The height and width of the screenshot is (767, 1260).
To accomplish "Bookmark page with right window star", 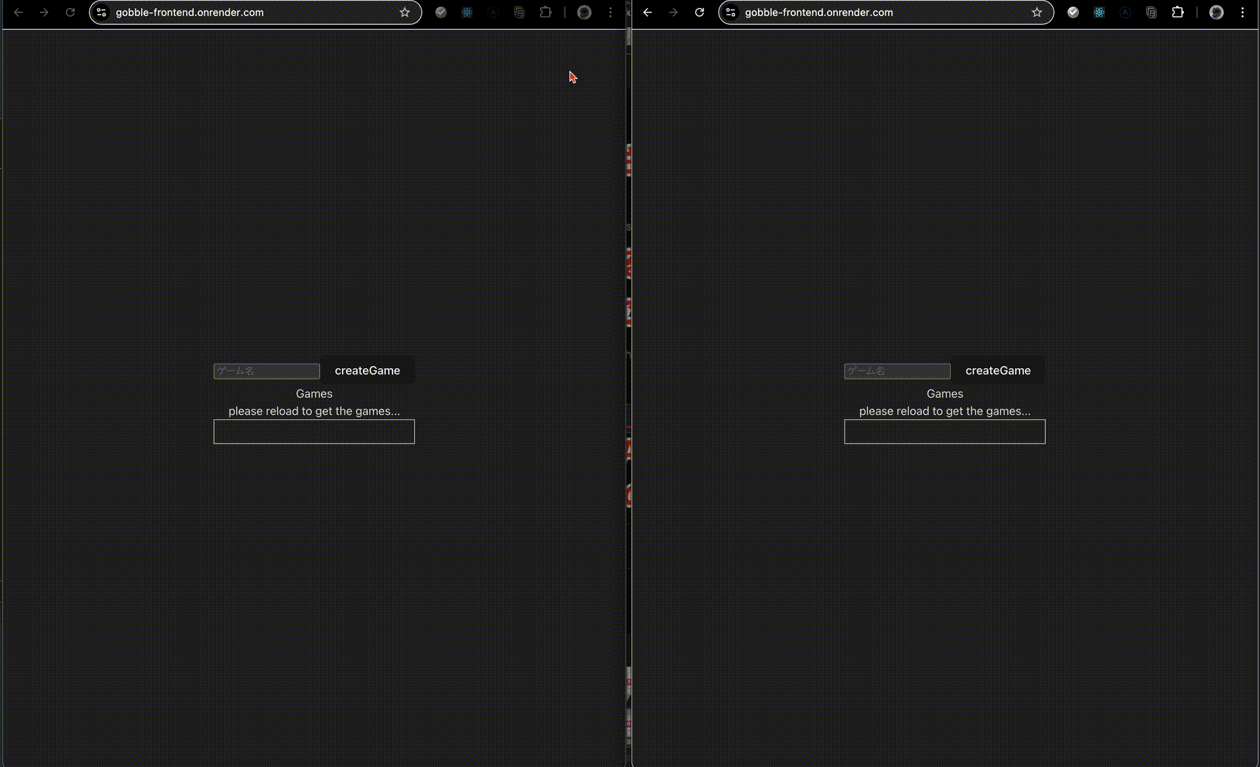I will click(x=1037, y=12).
